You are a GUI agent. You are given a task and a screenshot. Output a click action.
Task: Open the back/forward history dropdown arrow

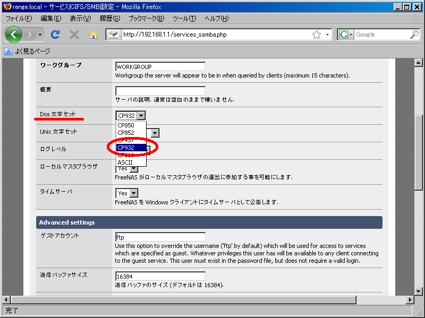pyautogui.click(x=40, y=35)
